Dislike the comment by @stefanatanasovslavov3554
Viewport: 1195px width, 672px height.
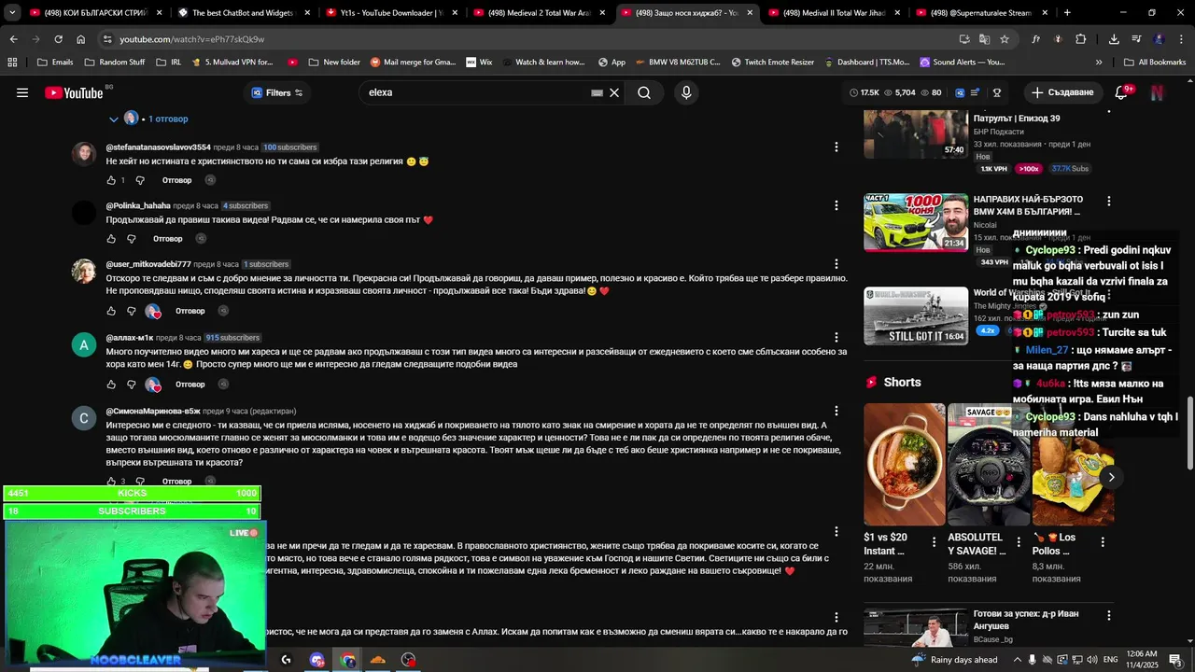(140, 180)
